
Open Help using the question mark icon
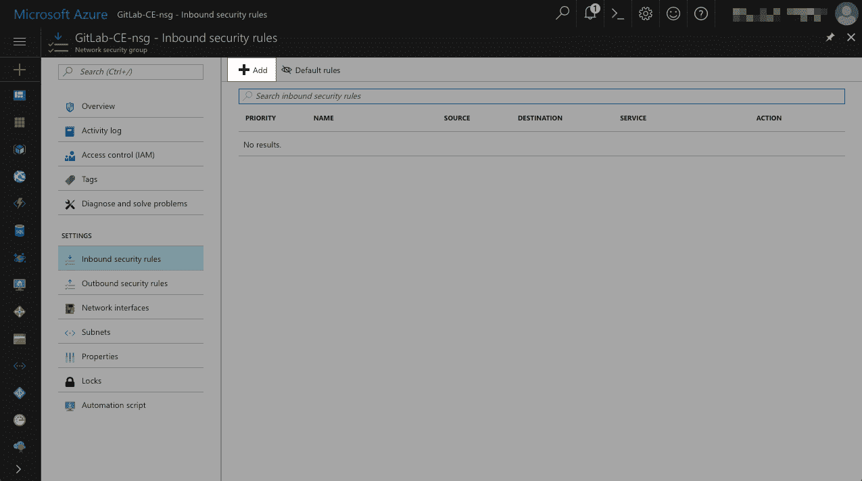[x=700, y=14]
